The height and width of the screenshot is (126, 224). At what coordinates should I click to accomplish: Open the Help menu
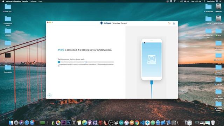coord(40,1)
